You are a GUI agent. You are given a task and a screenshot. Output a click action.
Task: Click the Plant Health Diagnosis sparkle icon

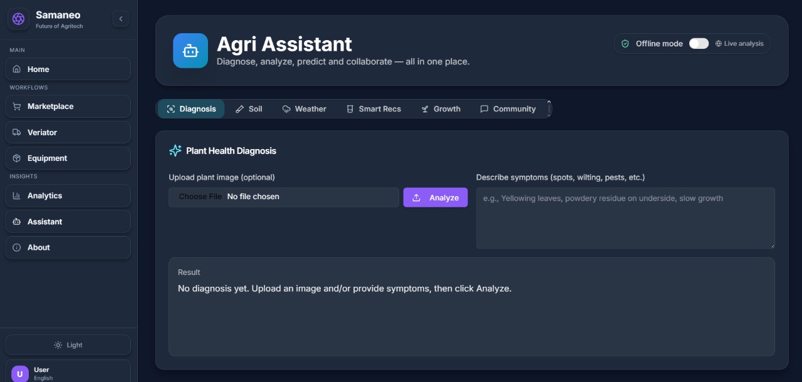pos(175,151)
